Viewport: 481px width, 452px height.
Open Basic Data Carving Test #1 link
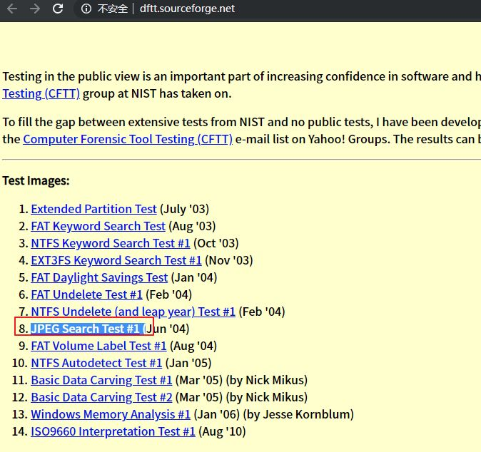pyautogui.click(x=101, y=380)
